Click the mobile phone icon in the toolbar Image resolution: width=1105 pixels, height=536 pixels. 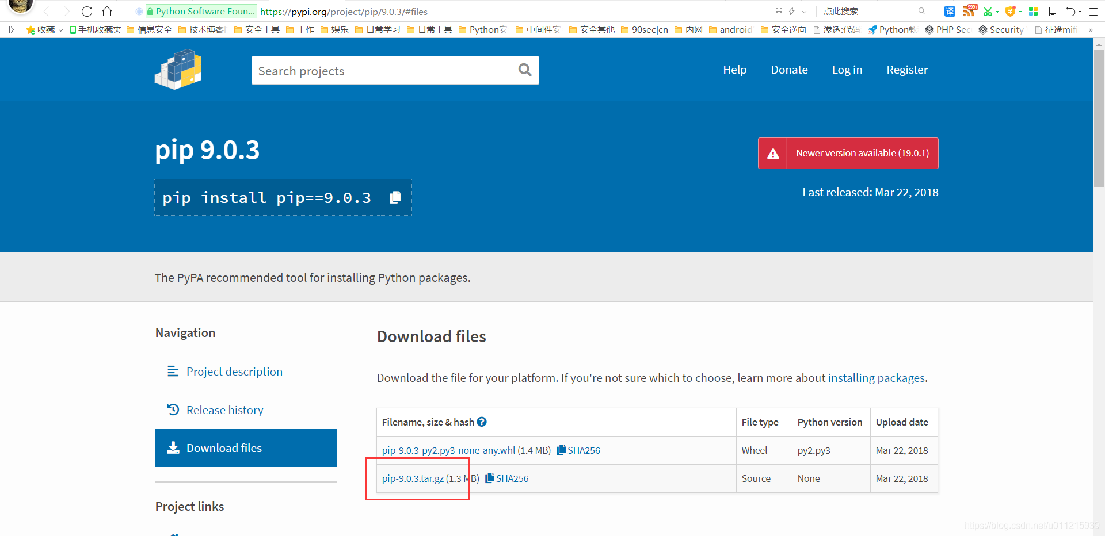click(x=1053, y=12)
